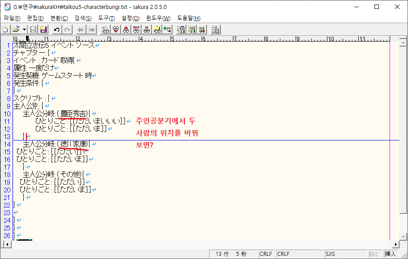Viewport: 408px width, 259px height.
Task: Click the vertical scrollbar down arrow
Action: pyautogui.click(x=404, y=237)
